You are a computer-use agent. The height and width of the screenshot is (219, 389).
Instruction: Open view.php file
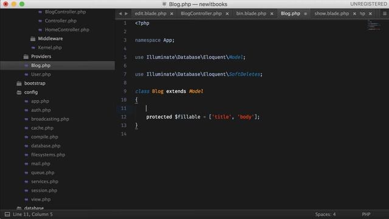click(41, 200)
